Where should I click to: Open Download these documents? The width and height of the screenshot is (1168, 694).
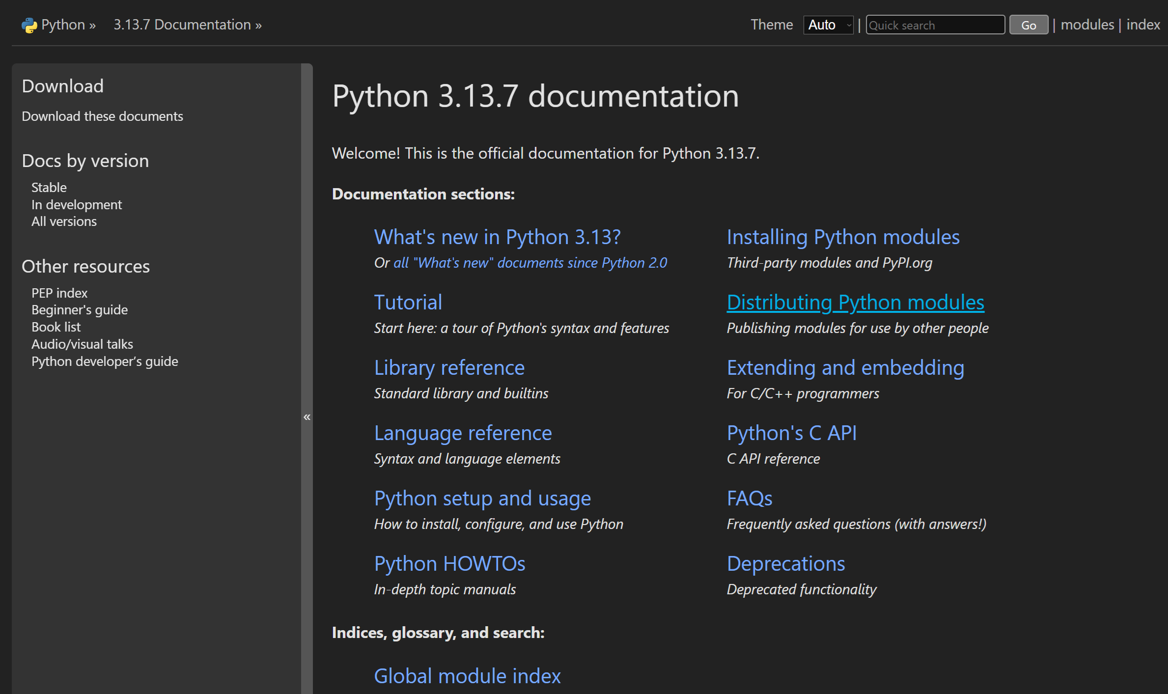[x=102, y=116]
